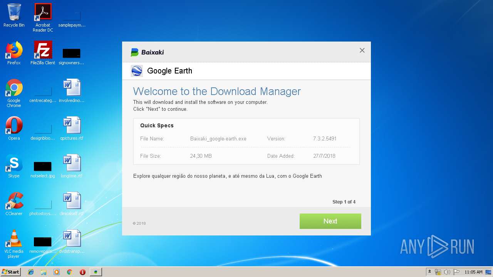Click the © 2018 footer text
This screenshot has height=277, width=493.
(x=139, y=224)
